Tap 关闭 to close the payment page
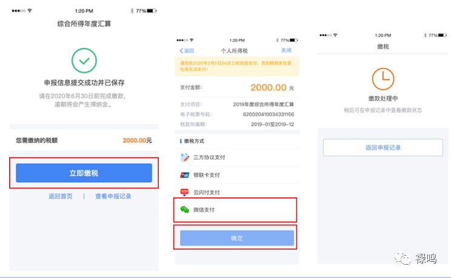451x278 pixels. (x=287, y=50)
